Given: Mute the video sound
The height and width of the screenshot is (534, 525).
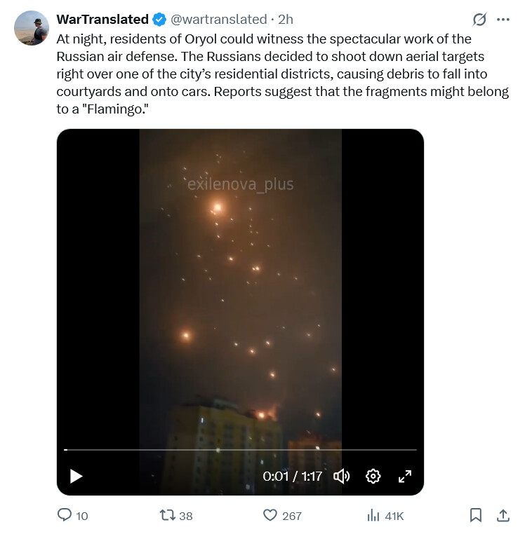Looking at the screenshot, I should 342,477.
